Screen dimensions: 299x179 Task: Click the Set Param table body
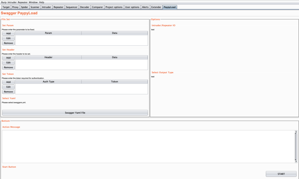pos(81,40)
